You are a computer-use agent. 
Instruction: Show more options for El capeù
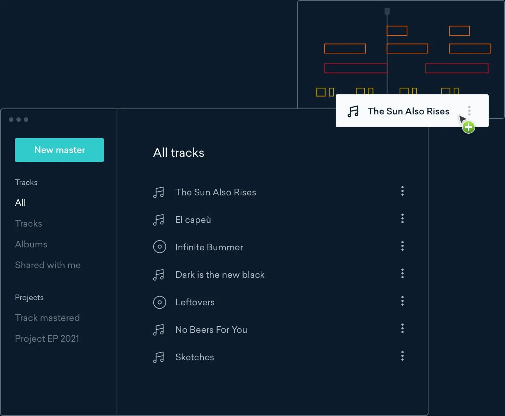(402, 218)
